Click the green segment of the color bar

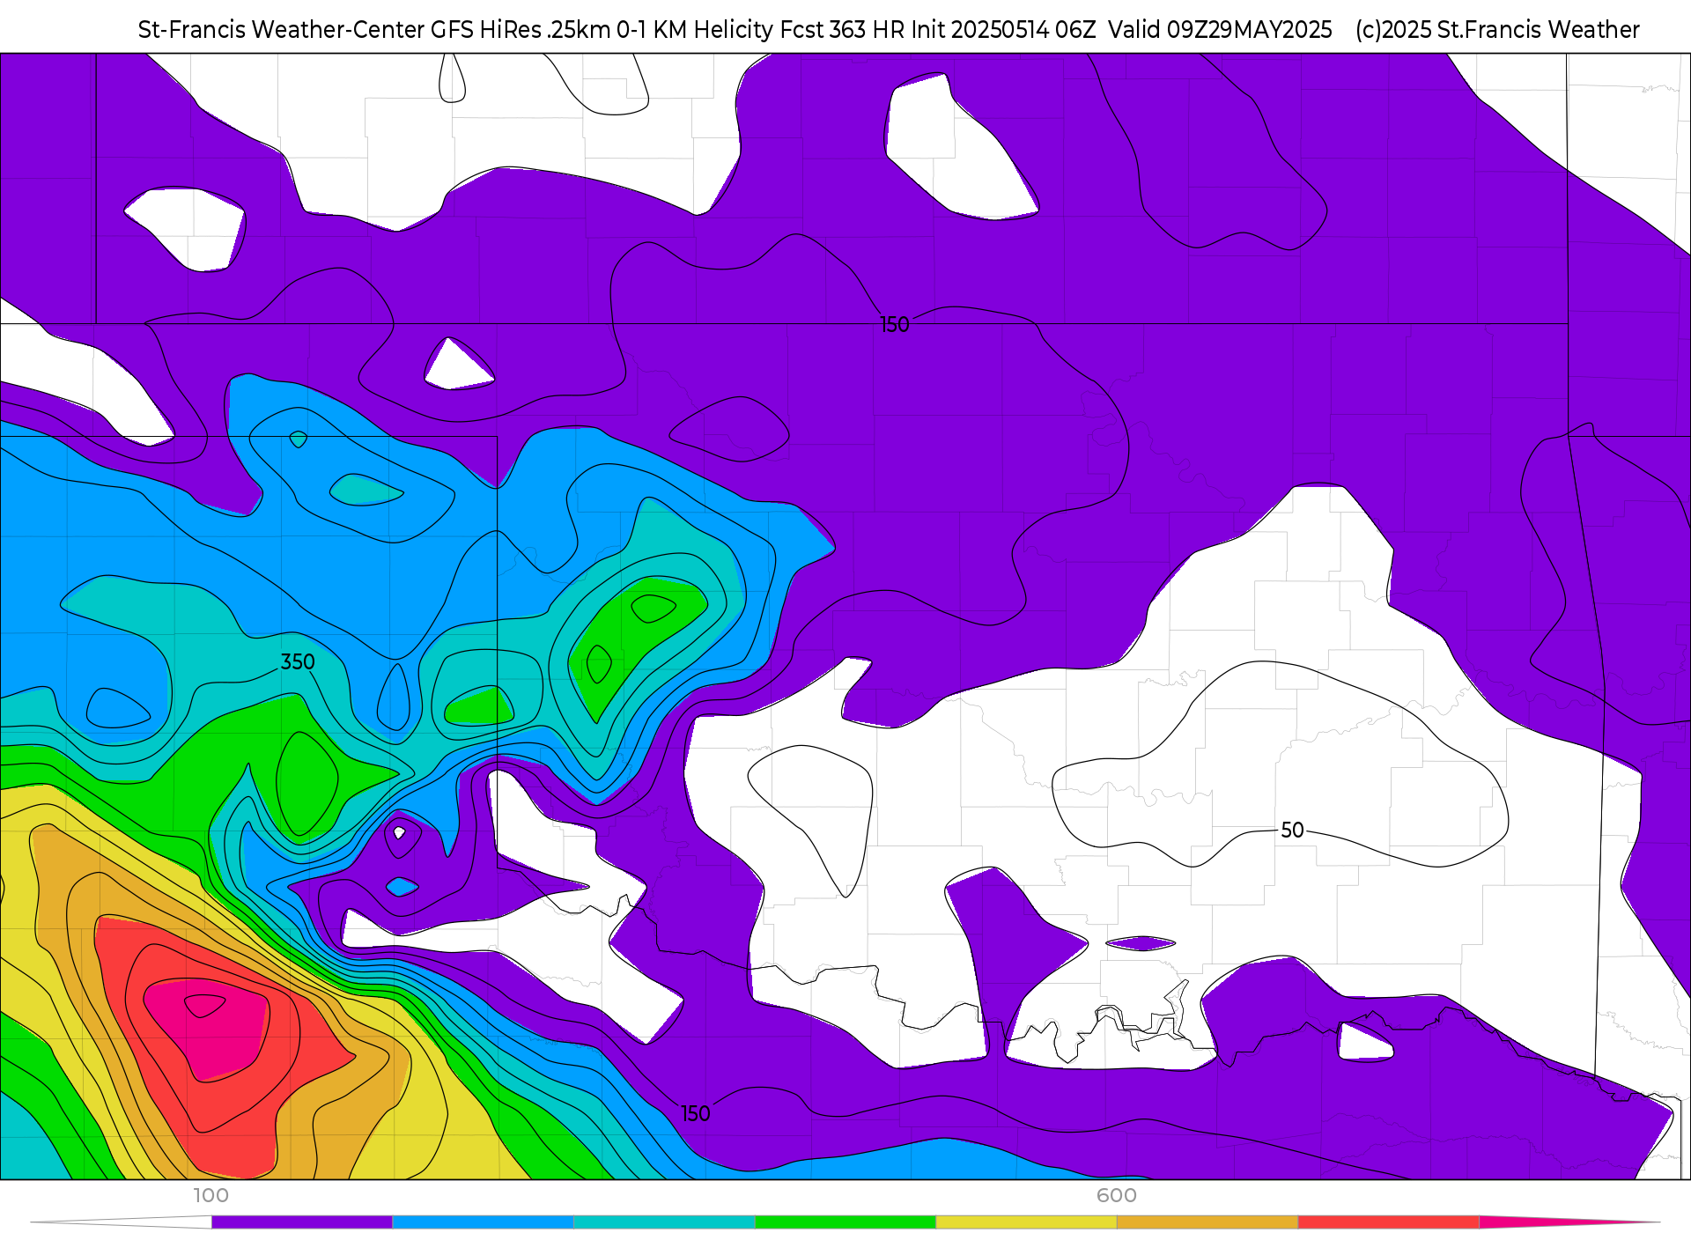point(845,1222)
